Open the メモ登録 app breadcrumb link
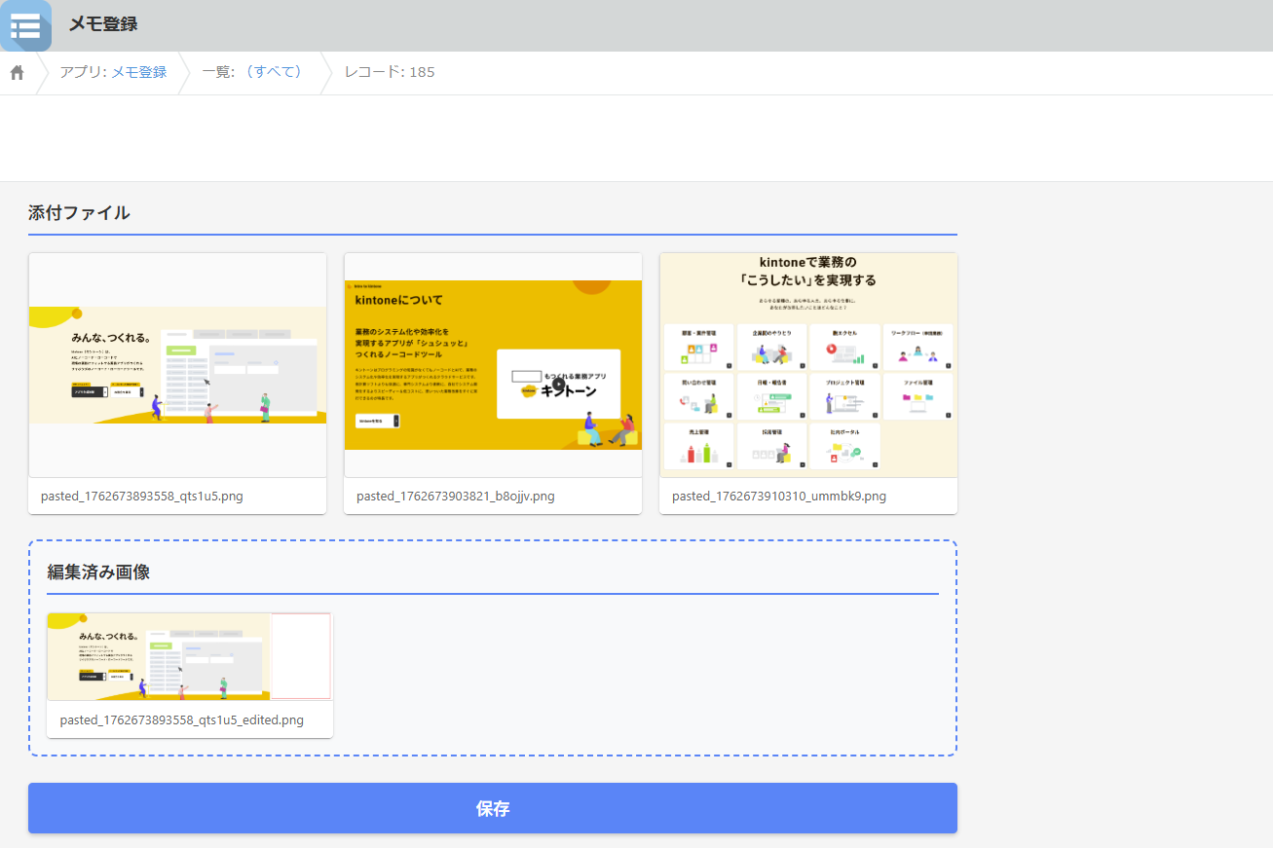Screen dimensions: 1273x848 [x=138, y=72]
